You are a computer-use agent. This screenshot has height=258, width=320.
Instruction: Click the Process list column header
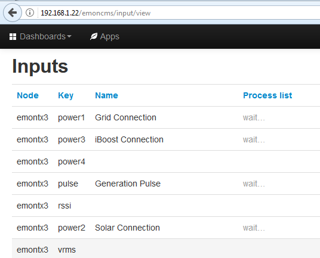pos(267,95)
